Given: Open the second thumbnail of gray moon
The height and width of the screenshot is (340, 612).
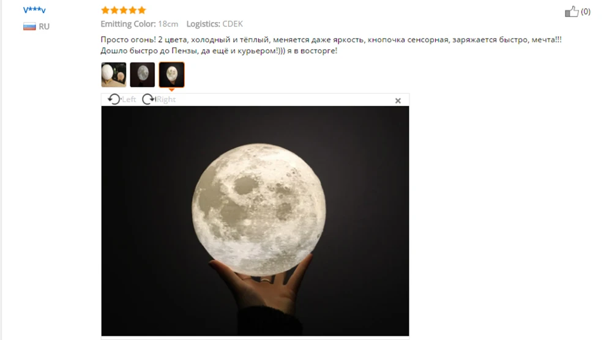Looking at the screenshot, I should 143,75.
